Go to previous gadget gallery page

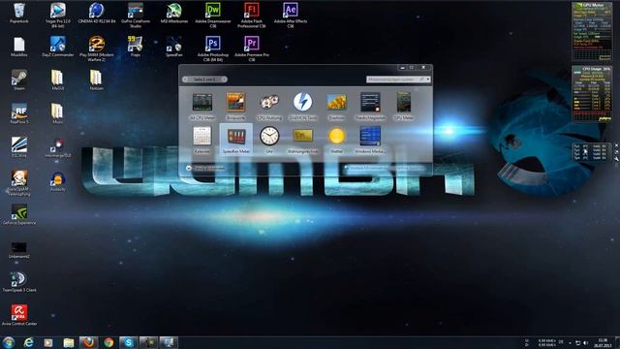pos(185,79)
